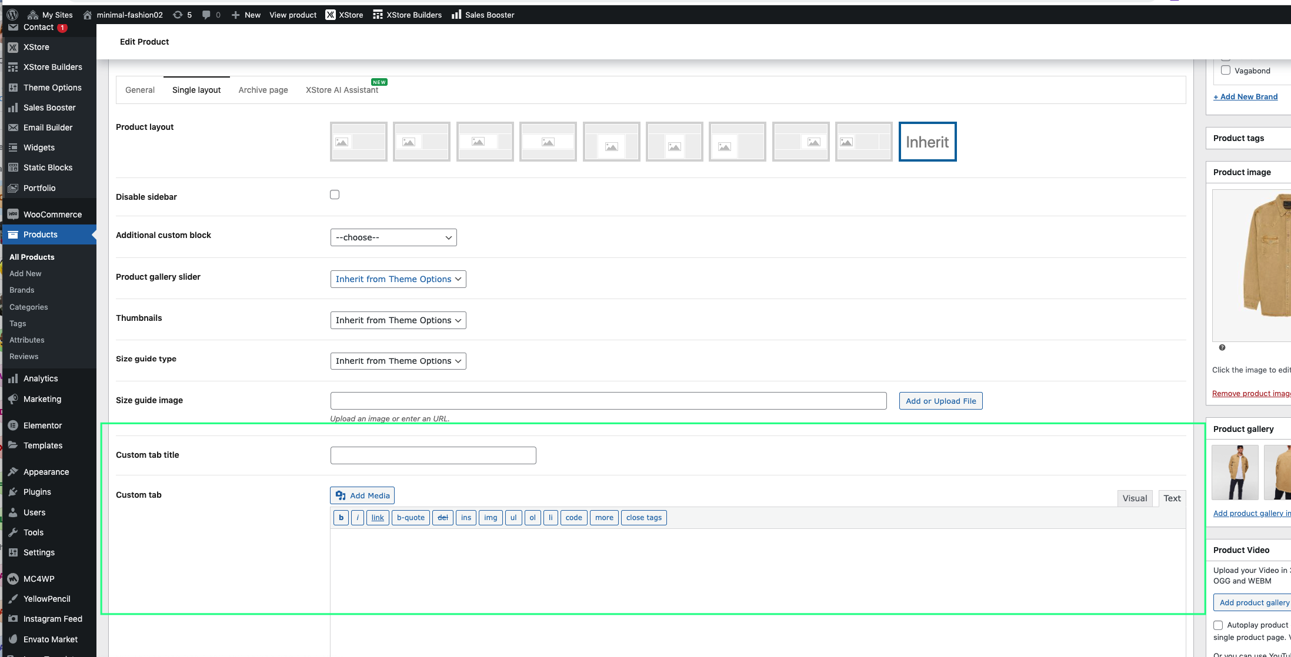Click the bold formatting button in custom tab
This screenshot has width=1291, height=657.
click(341, 517)
